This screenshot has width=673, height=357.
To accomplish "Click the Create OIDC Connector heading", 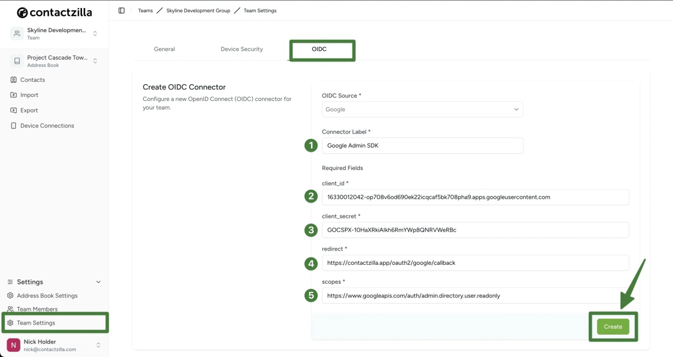I will click(x=184, y=87).
